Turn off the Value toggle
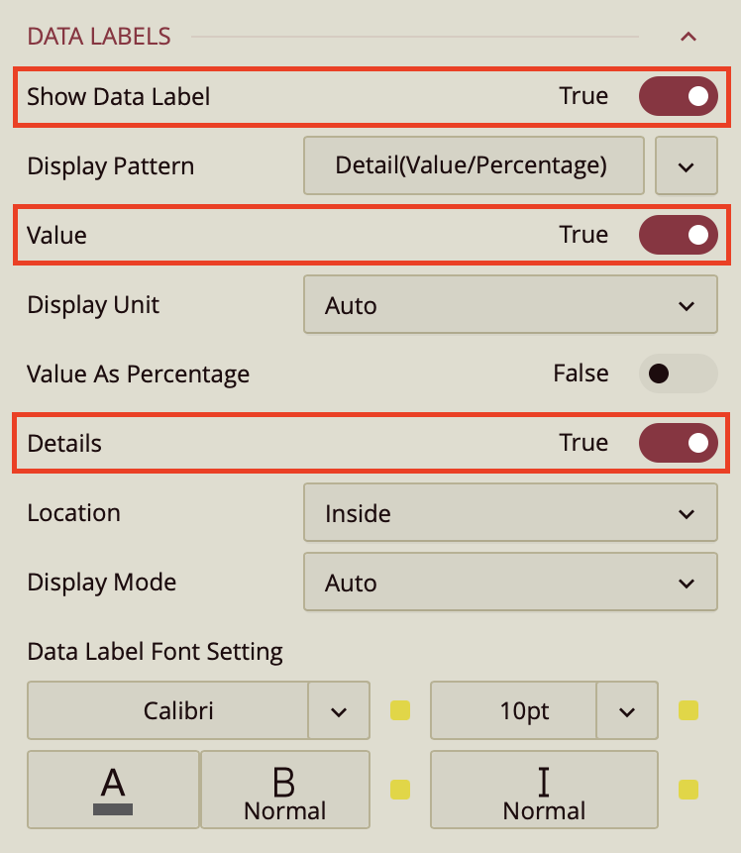Screen dimensions: 741x853 pyautogui.click(x=678, y=235)
